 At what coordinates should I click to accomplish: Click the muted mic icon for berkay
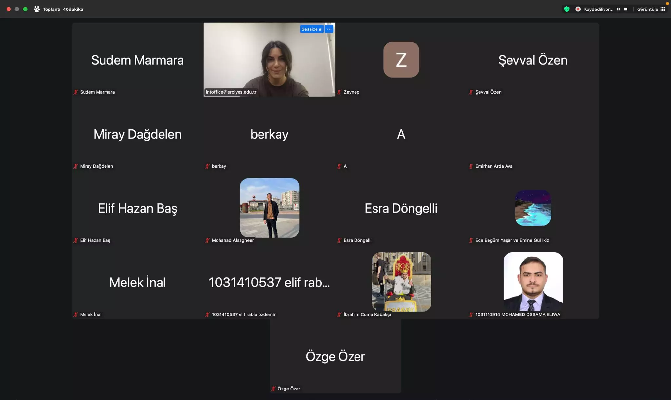pos(207,166)
